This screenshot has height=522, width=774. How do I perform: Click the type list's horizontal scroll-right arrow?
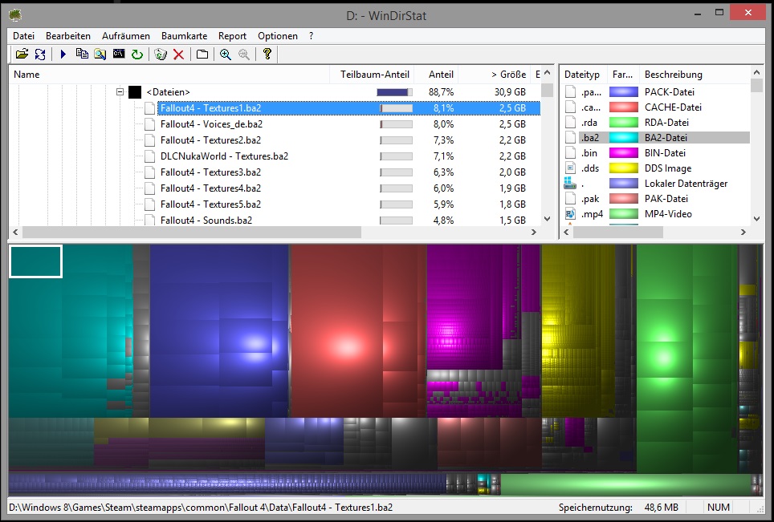pos(743,232)
